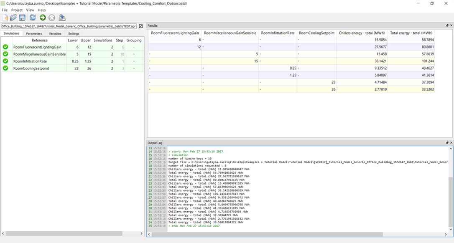Select Upper value 15 for RoomMiscellaneousGainSensible
454x243 pixels.
[x=86, y=54]
